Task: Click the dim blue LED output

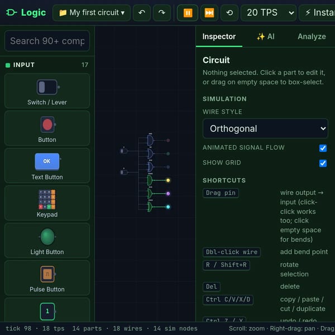Action: [x=168, y=167]
